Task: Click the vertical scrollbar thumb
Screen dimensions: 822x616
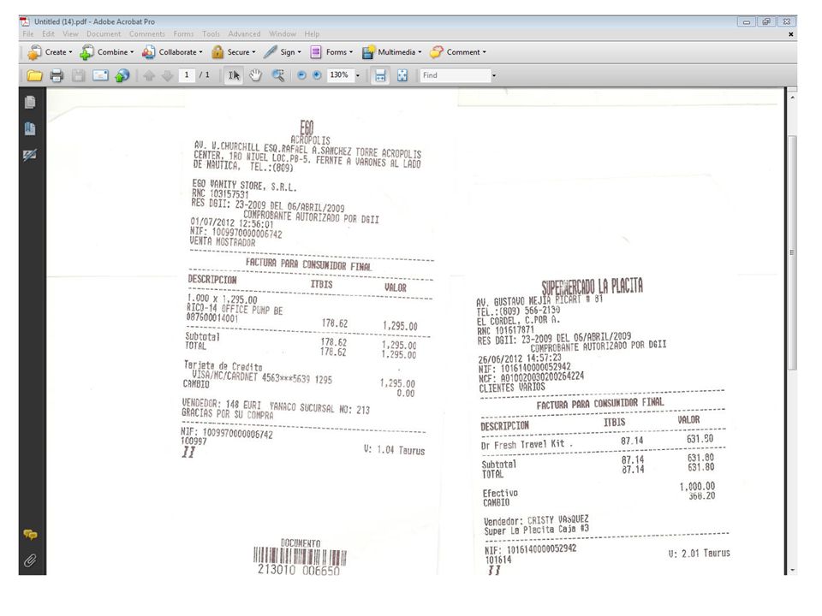Action: tap(793, 252)
